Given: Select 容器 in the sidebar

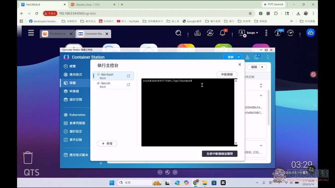Looking at the screenshot, I should click(75, 83).
